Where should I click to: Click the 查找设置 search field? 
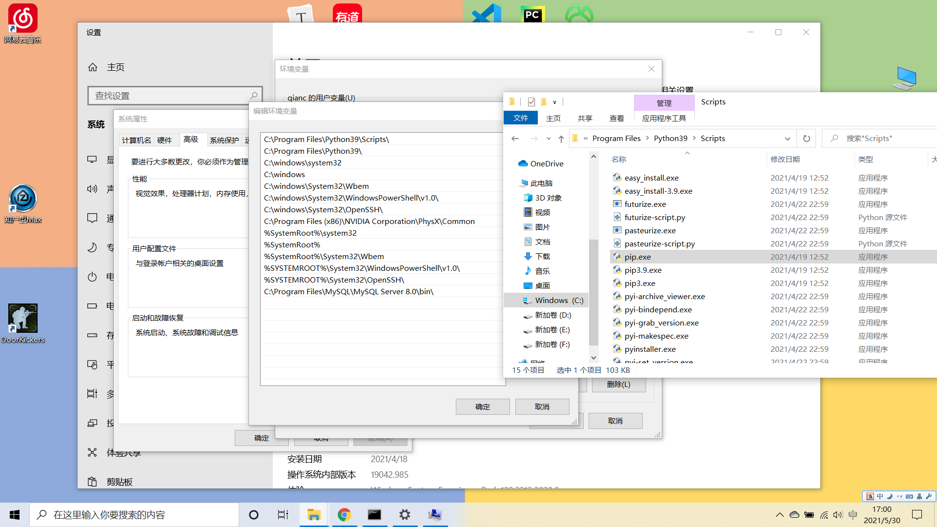coord(175,96)
